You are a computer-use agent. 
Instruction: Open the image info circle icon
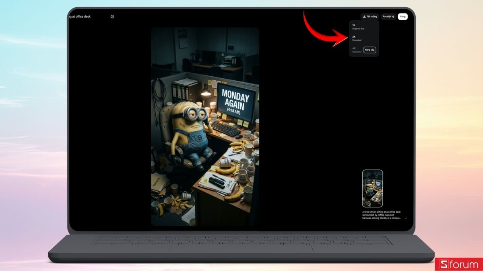point(112,16)
